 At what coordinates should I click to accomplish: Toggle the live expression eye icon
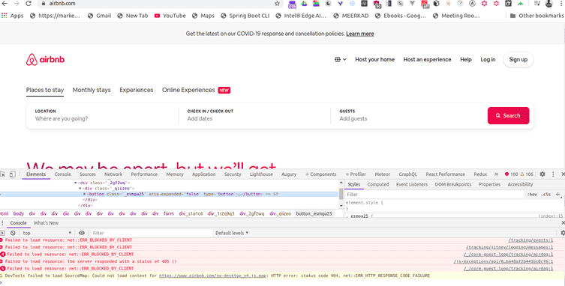coord(82,233)
